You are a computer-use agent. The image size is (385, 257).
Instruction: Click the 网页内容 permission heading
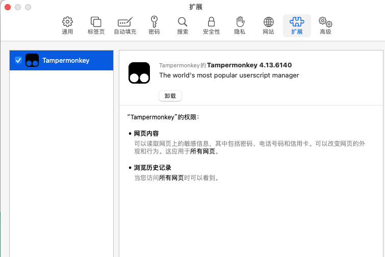146,134
